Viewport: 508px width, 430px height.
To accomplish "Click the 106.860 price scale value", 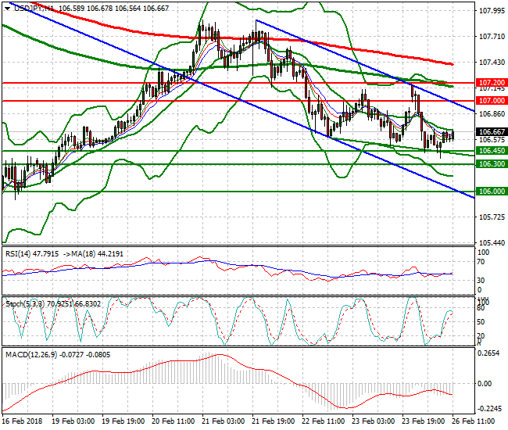I will [x=492, y=113].
